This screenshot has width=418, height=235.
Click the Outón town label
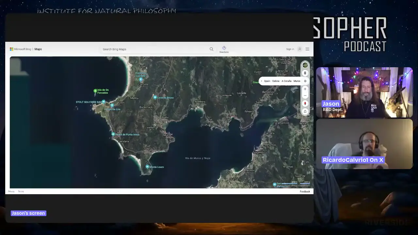(x=258, y=72)
